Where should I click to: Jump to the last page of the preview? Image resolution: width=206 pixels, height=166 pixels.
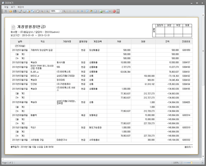(x=82, y=11)
